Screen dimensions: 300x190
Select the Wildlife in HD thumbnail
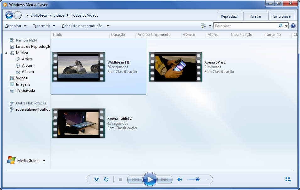[x=78, y=67]
